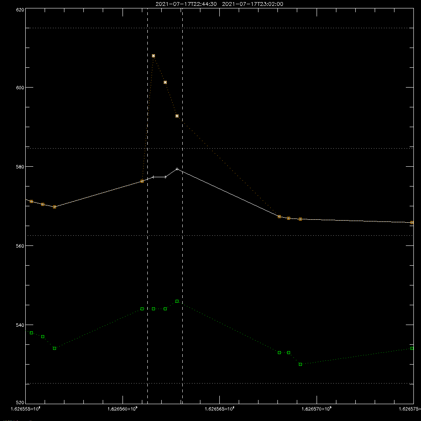421x421 pixels.
Task: Click the 560 y-axis label
Action: click(20, 246)
